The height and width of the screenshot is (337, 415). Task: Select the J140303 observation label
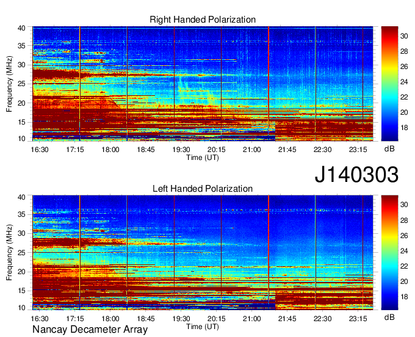[356, 175]
